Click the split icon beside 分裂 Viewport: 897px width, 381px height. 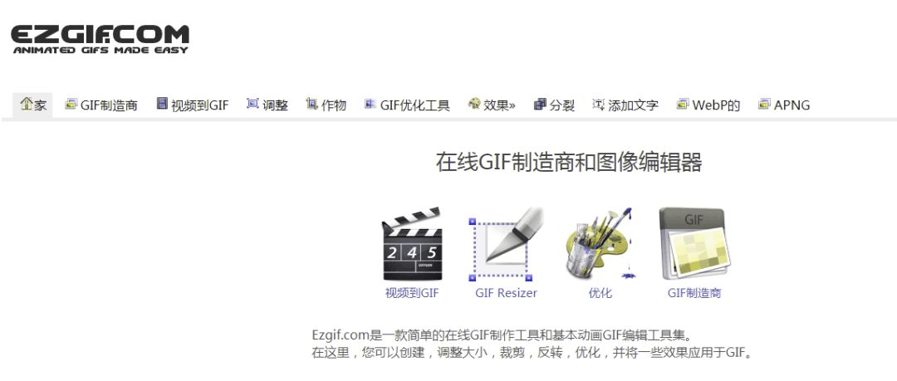[x=540, y=104]
